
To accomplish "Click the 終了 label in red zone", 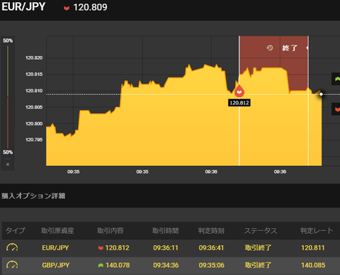I will pyautogui.click(x=290, y=48).
